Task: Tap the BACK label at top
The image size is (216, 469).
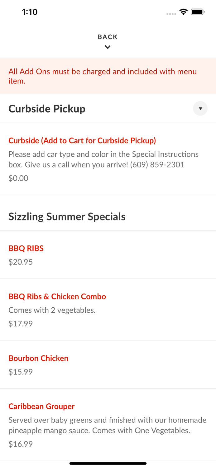Action: (108, 37)
